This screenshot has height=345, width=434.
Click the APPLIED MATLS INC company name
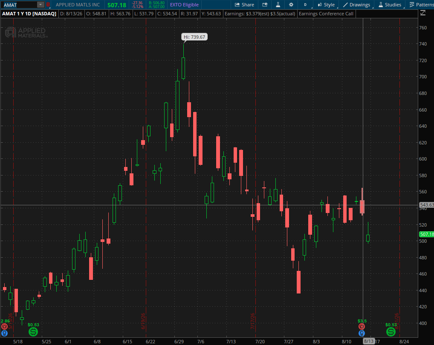pos(78,5)
